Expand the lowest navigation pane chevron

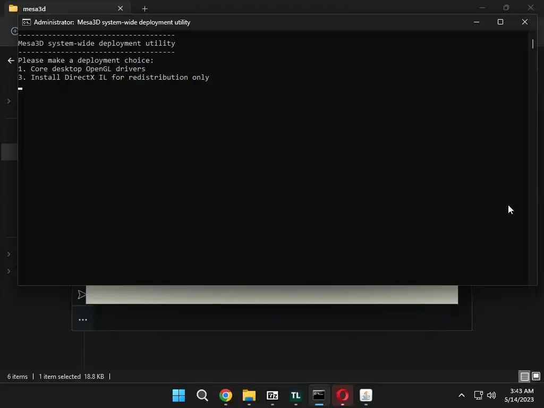(x=9, y=271)
